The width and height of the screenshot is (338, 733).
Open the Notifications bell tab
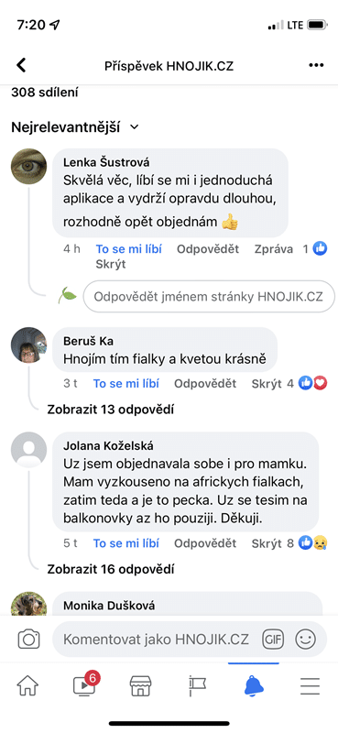254,685
